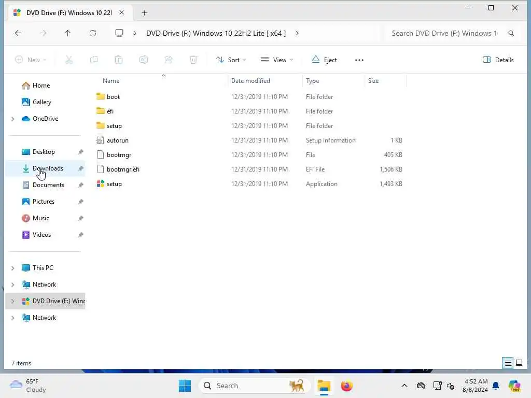Expand the first Network tree node
The height and width of the screenshot is (398, 531).
pos(13,285)
